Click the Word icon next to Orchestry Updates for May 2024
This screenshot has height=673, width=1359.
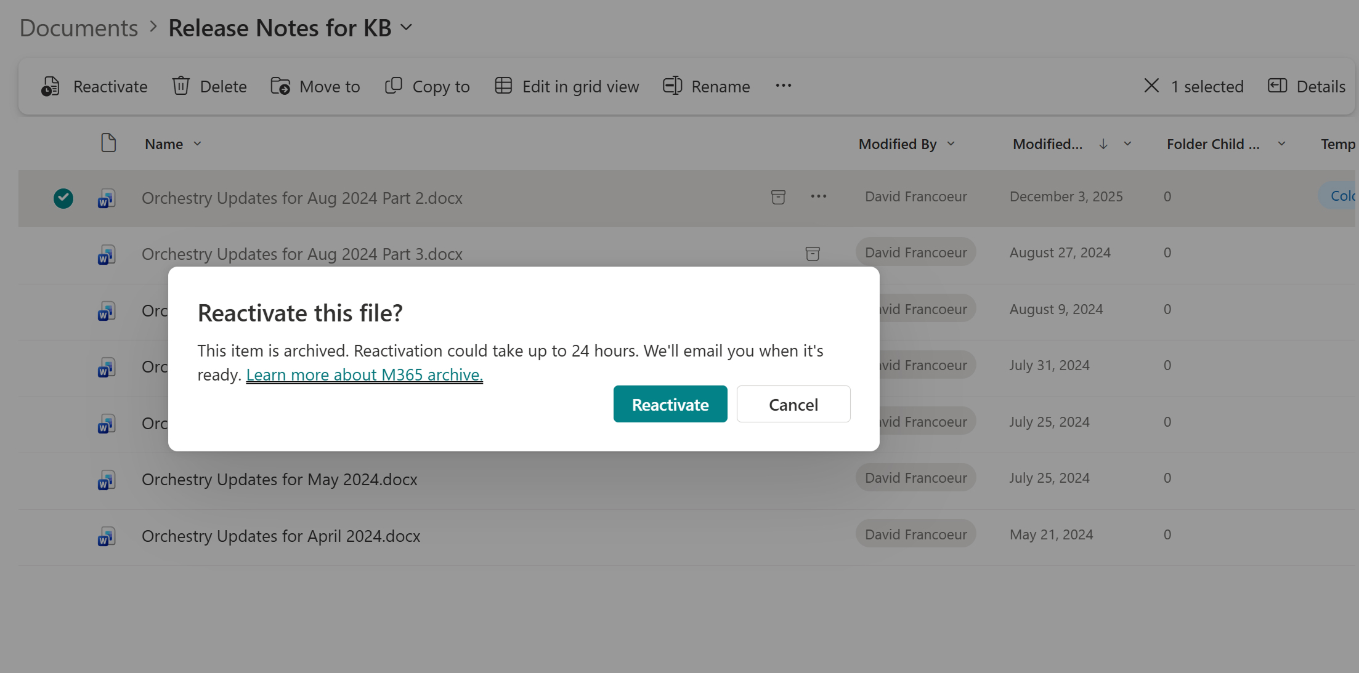click(x=106, y=480)
